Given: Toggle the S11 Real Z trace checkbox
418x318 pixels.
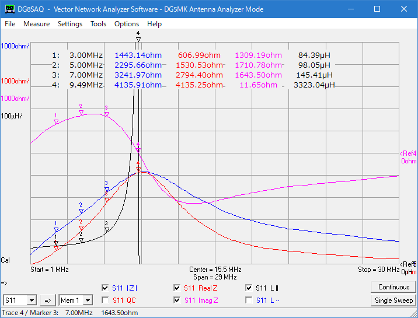Looking at the screenshot, I should point(177,288).
